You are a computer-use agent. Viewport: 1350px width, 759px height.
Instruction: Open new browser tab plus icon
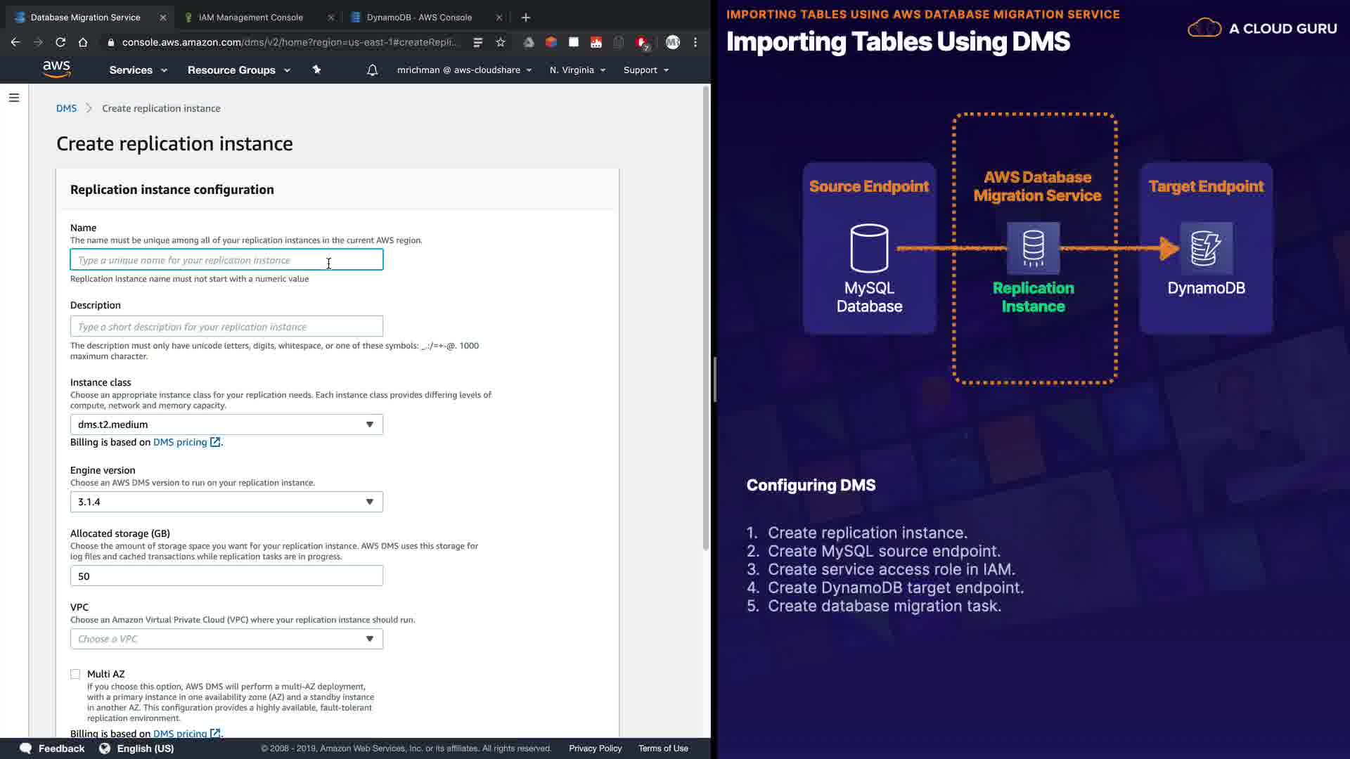click(x=526, y=18)
